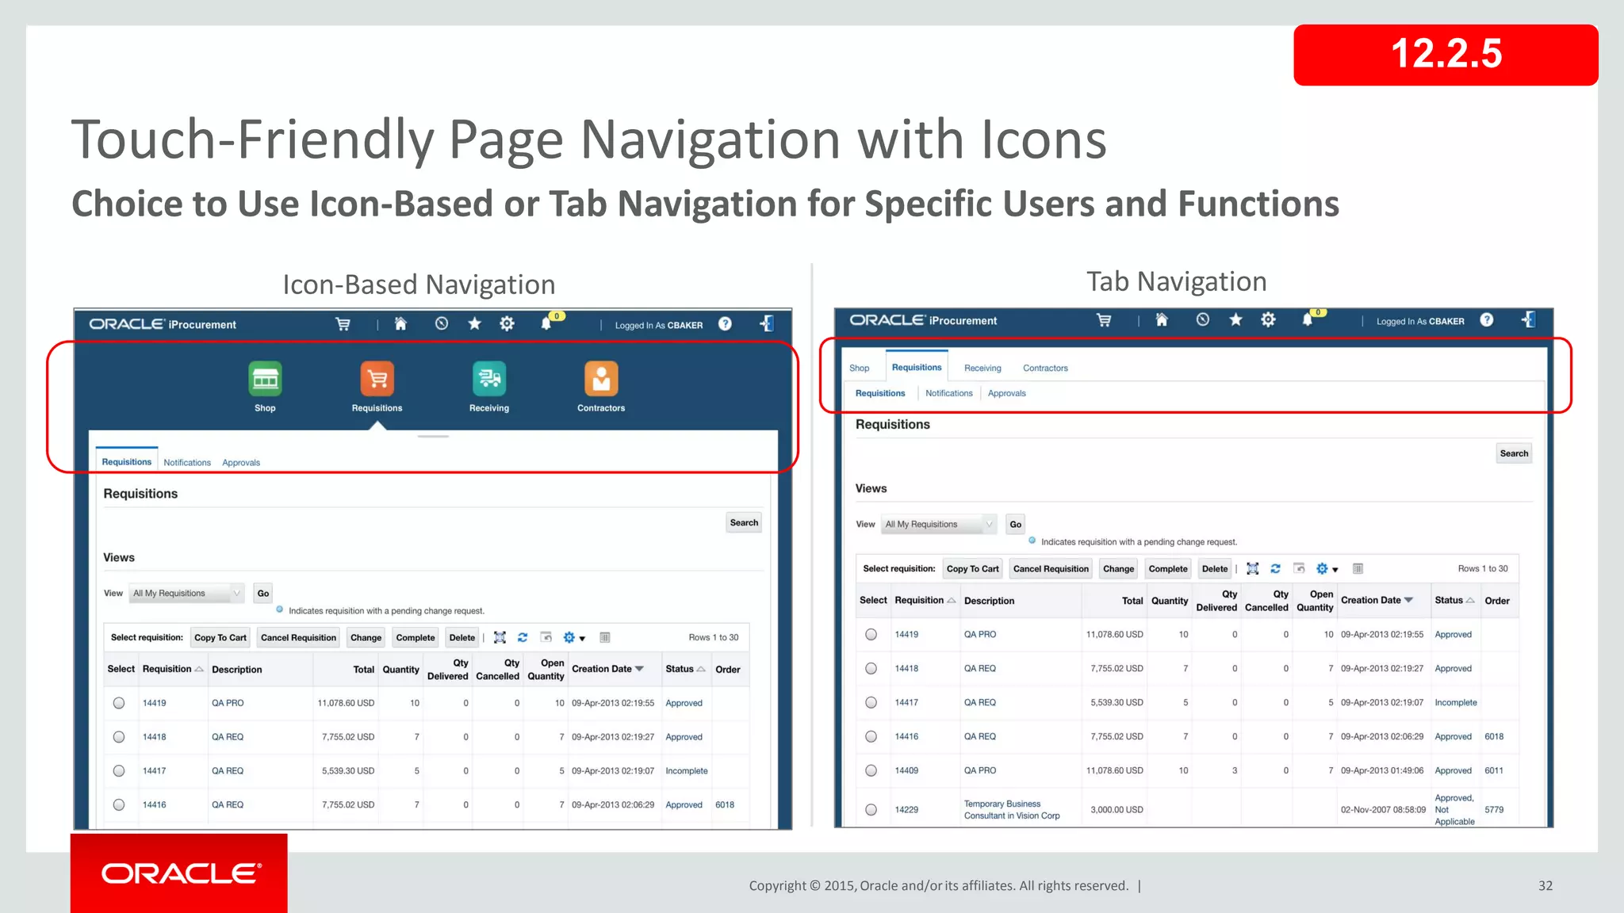1624x913 pixels.
Task: Select the teal Receiving truck icon
Action: tap(489, 379)
